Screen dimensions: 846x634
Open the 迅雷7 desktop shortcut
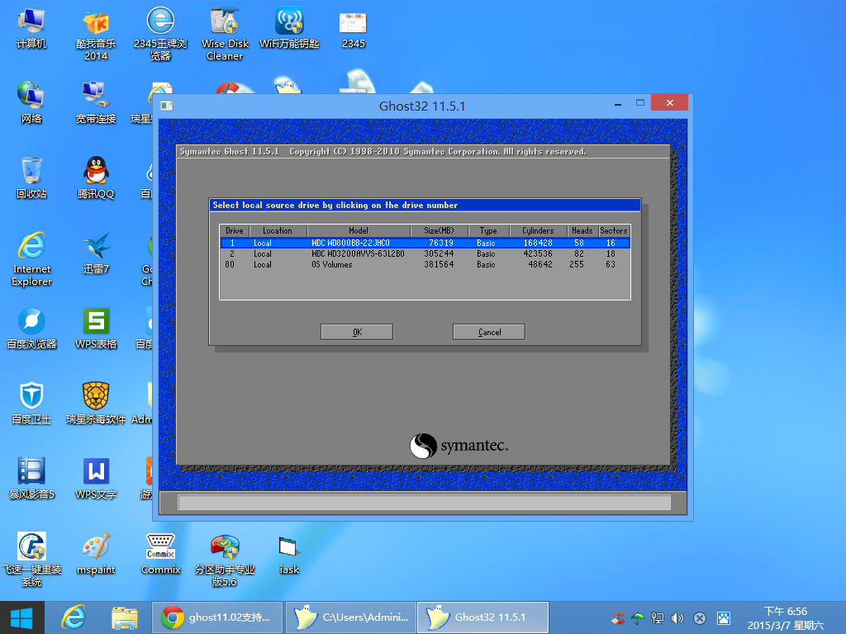coord(96,247)
